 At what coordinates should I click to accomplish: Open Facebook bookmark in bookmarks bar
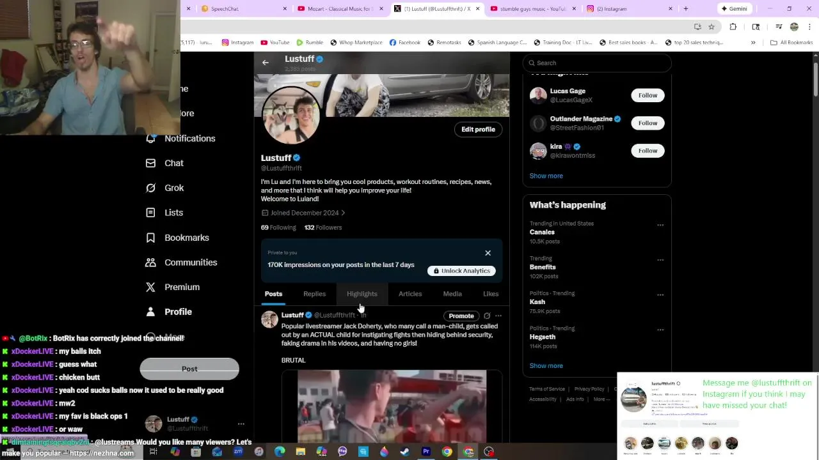coord(404,43)
